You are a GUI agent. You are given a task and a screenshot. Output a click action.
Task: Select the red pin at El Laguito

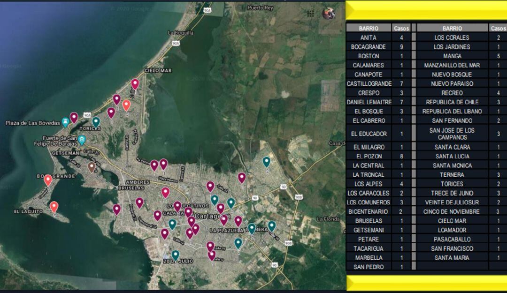click(x=54, y=206)
